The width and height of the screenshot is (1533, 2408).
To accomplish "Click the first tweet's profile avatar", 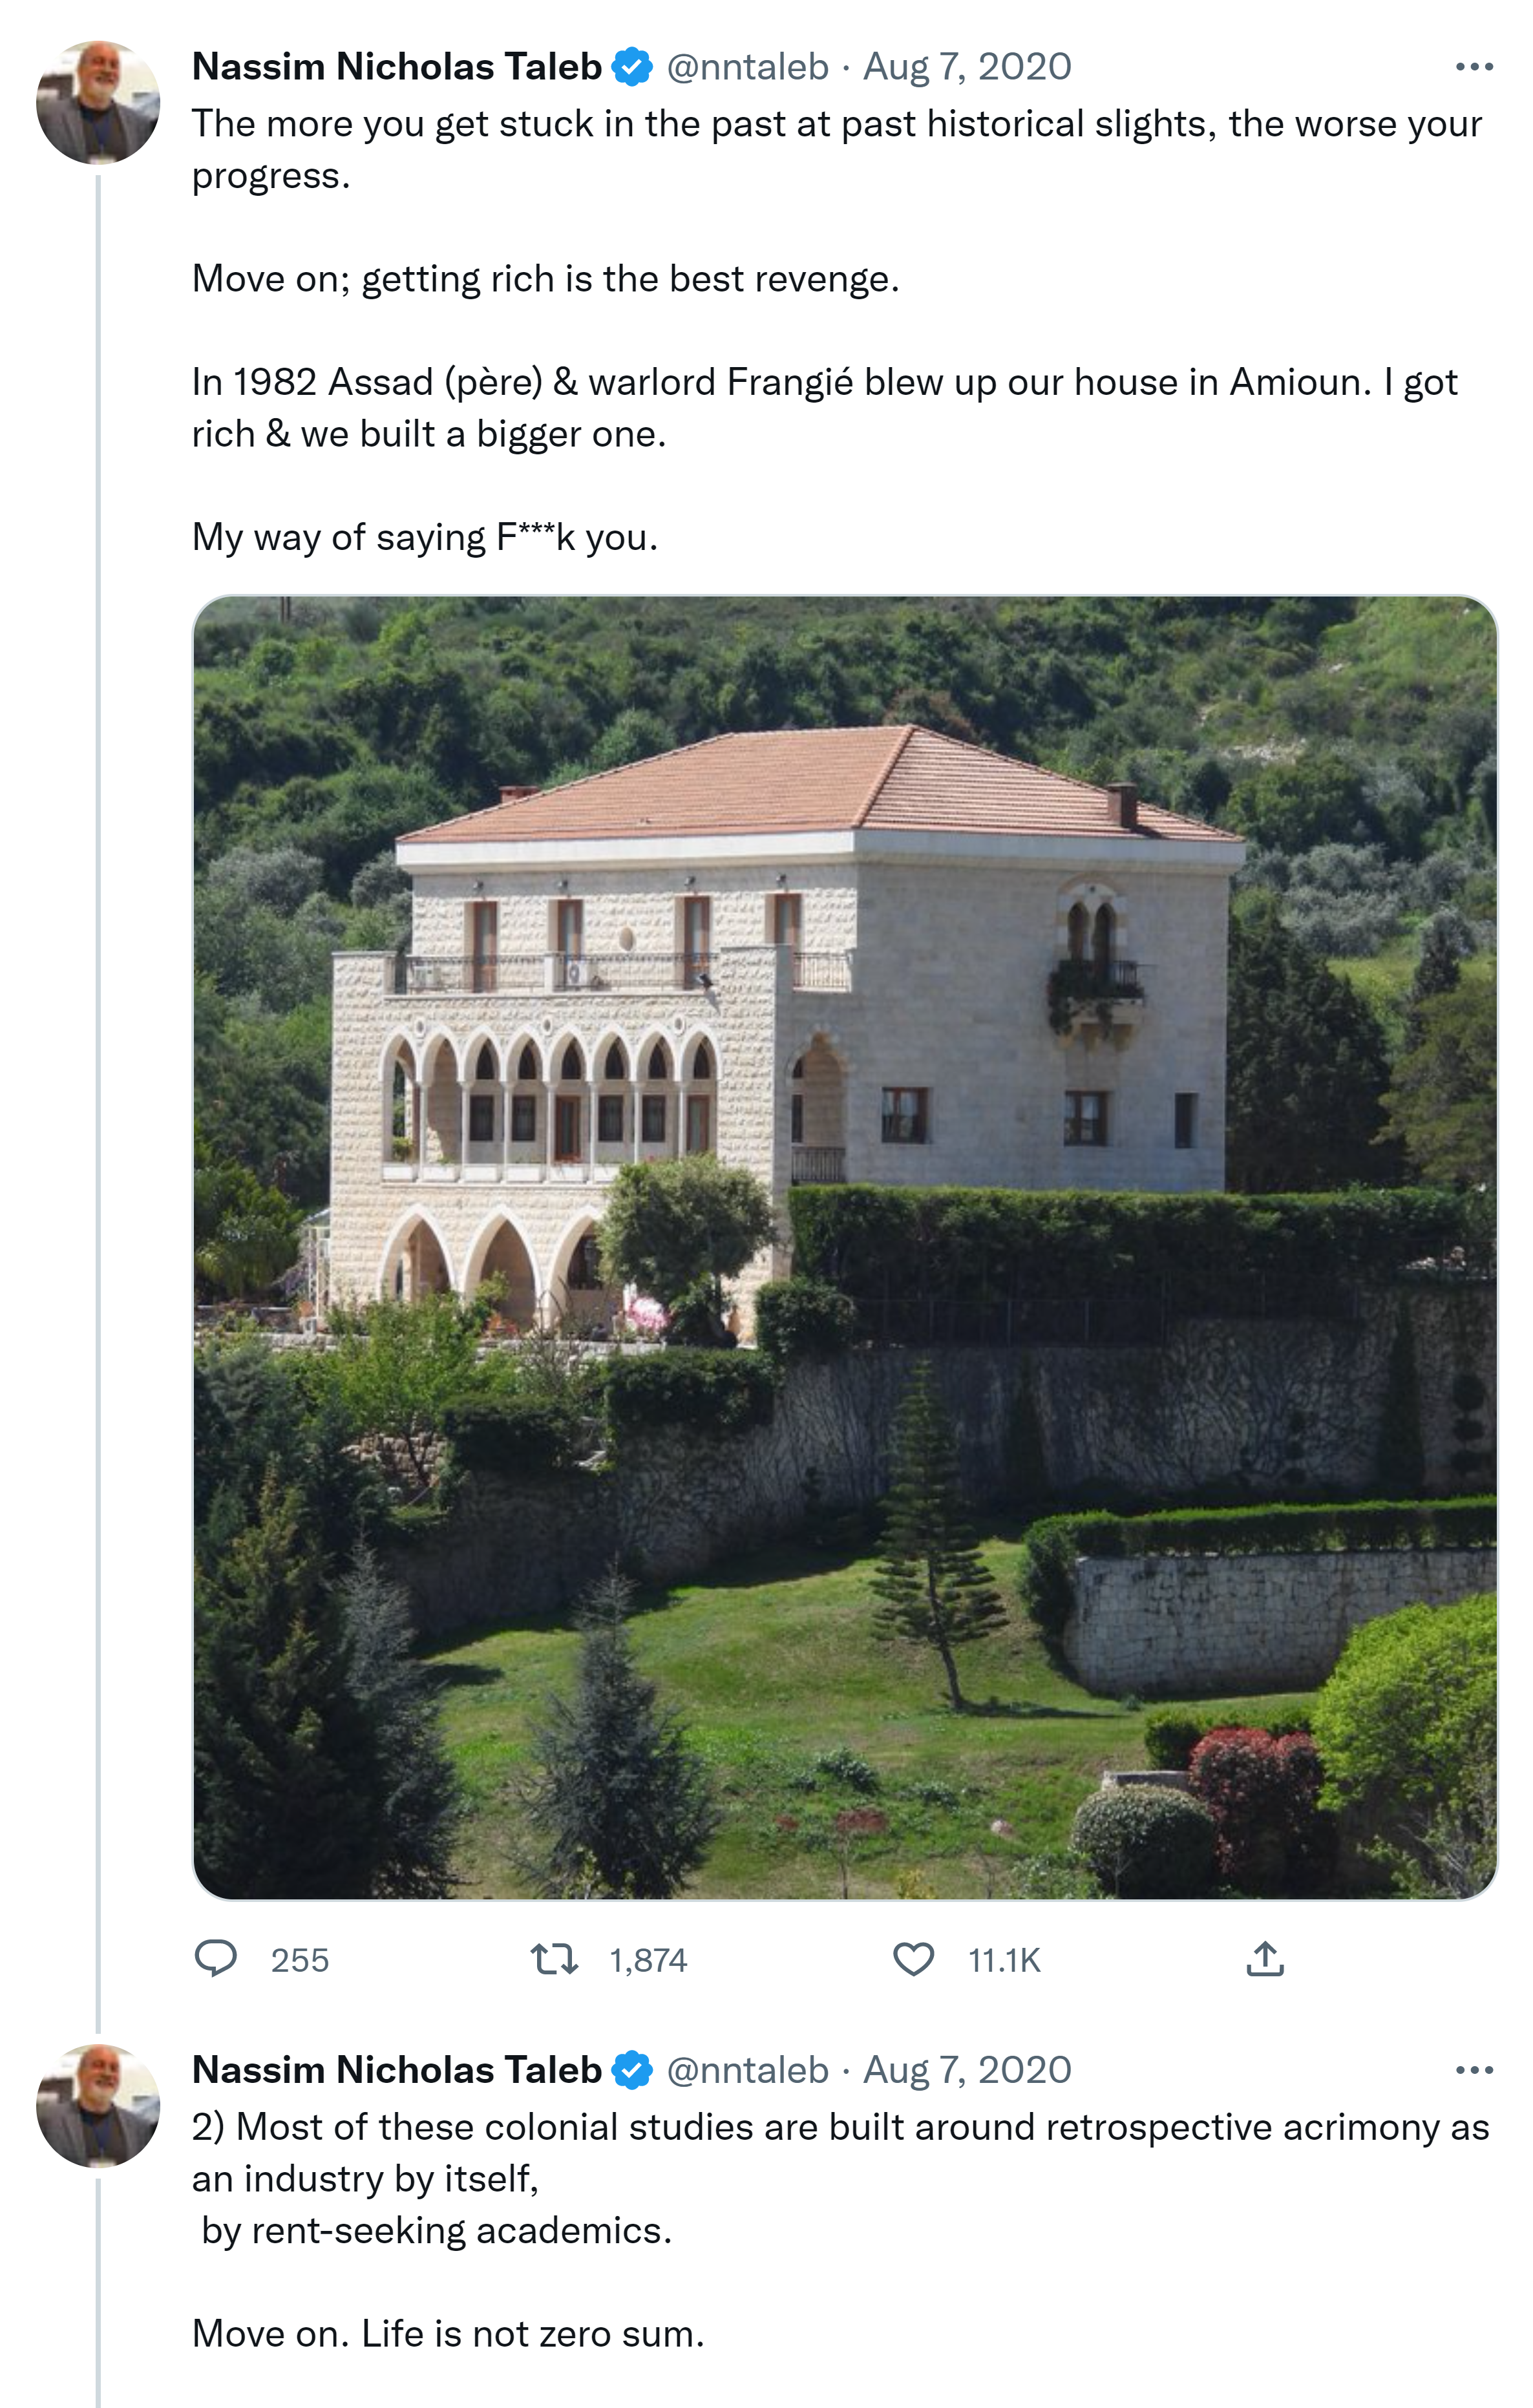I will point(98,102).
